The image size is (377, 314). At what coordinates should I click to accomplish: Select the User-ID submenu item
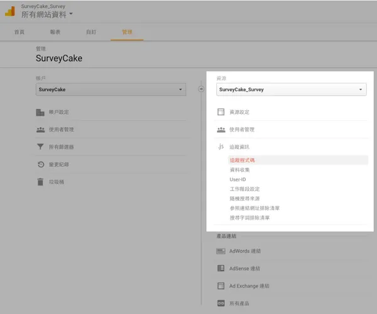[x=238, y=179]
